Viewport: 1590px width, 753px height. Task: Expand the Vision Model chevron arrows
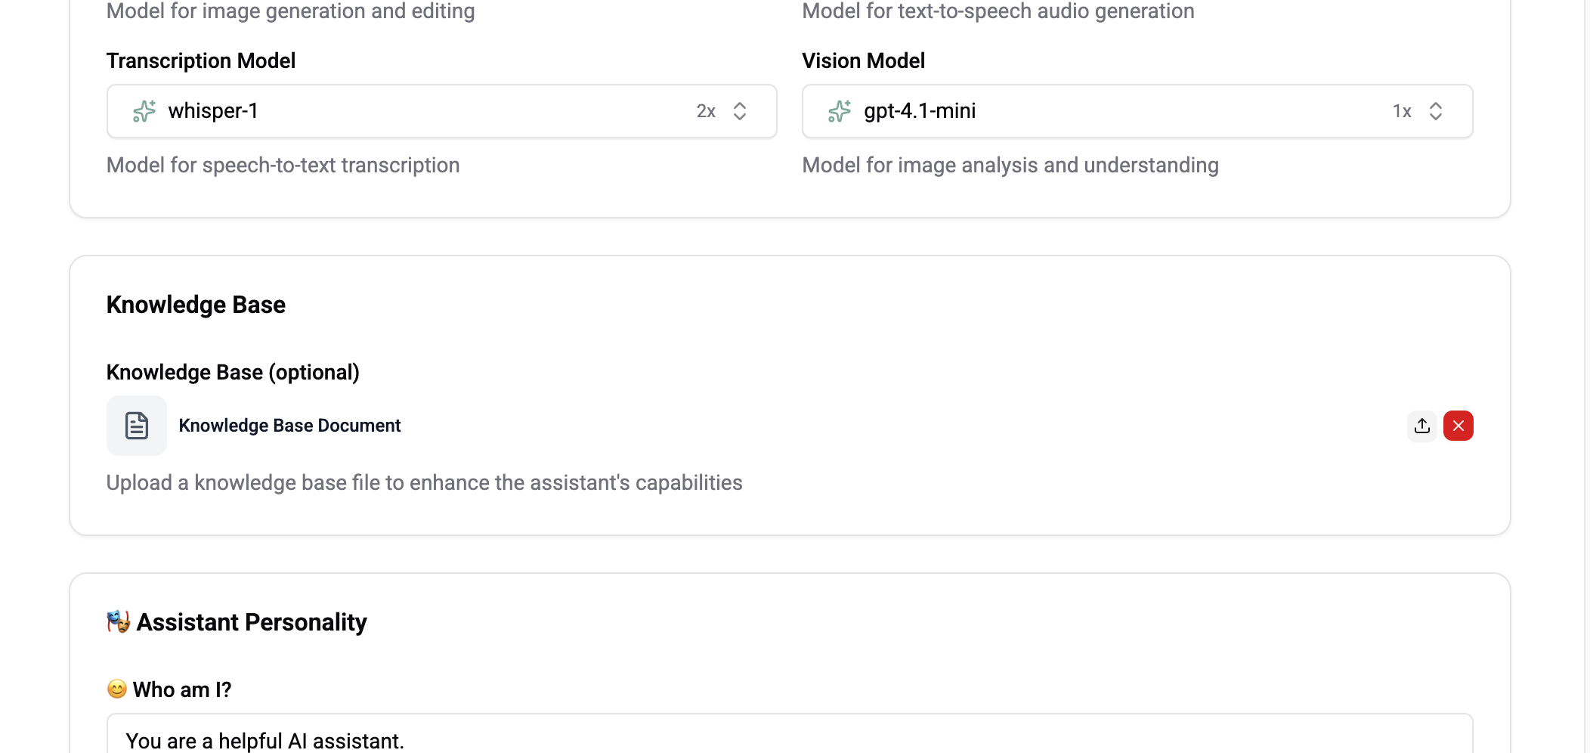click(1436, 111)
